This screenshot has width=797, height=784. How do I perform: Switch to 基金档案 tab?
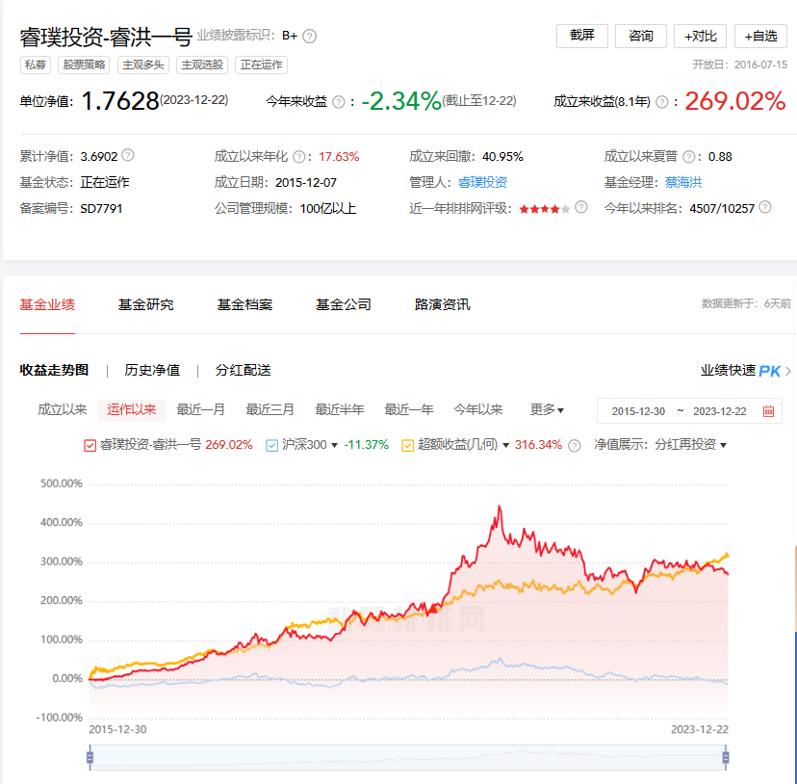coord(244,304)
